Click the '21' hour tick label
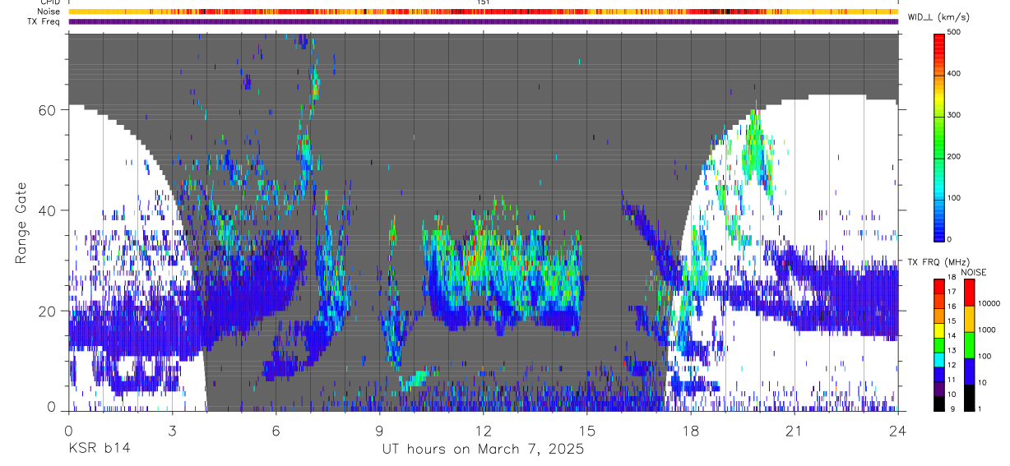This screenshot has height=466, width=1010. coord(795,431)
